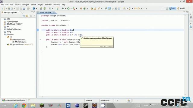Open MainClass.java in Package Explorer
The height and width of the screenshot is (108, 193).
[x=21, y=42]
